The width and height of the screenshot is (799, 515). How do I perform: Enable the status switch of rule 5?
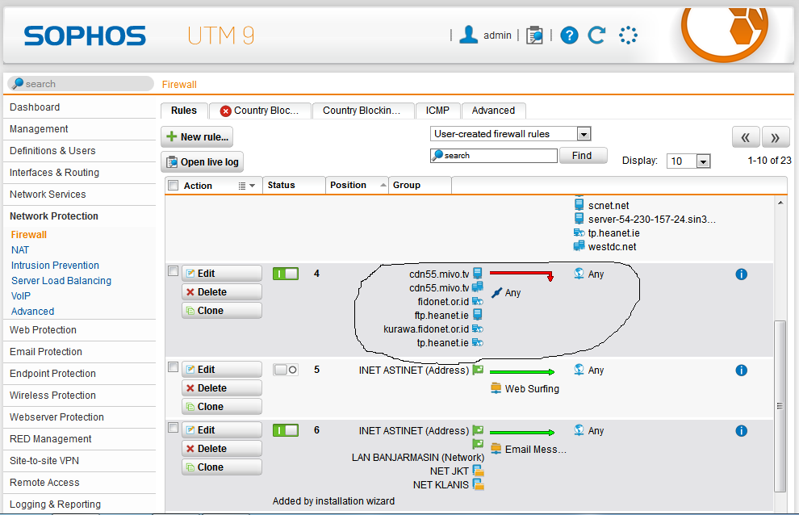click(x=286, y=370)
